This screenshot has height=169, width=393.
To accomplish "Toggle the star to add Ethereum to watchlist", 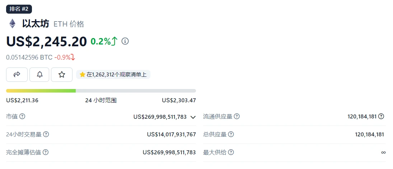I will click(62, 75).
